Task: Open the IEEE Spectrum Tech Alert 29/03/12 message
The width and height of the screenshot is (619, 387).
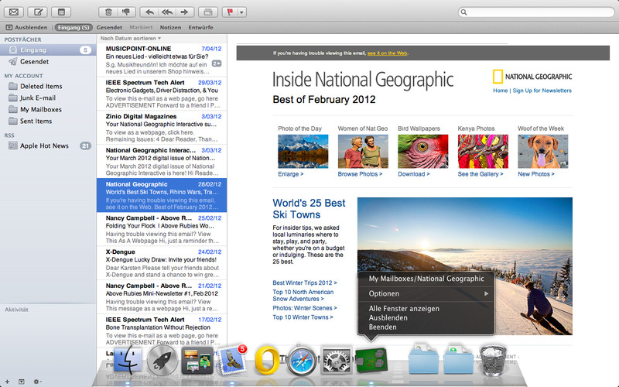Action: (162, 94)
